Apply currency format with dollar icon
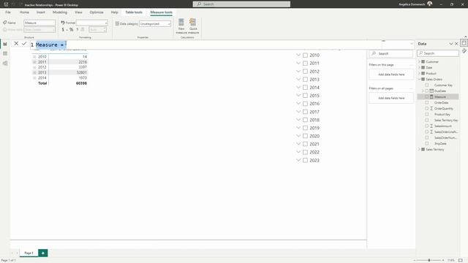This screenshot has height=263, width=468. [x=63, y=29]
